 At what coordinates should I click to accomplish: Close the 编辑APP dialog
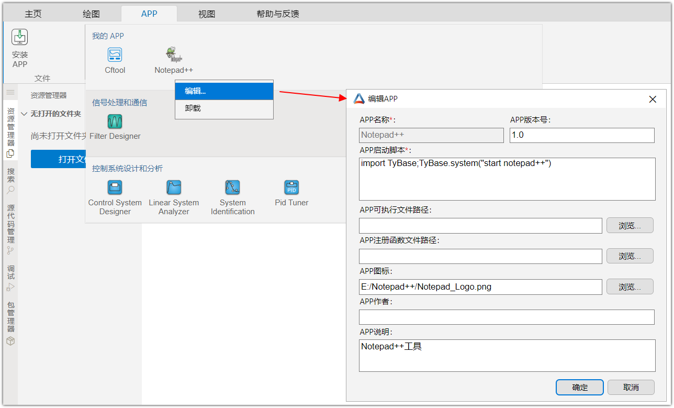[x=653, y=99]
